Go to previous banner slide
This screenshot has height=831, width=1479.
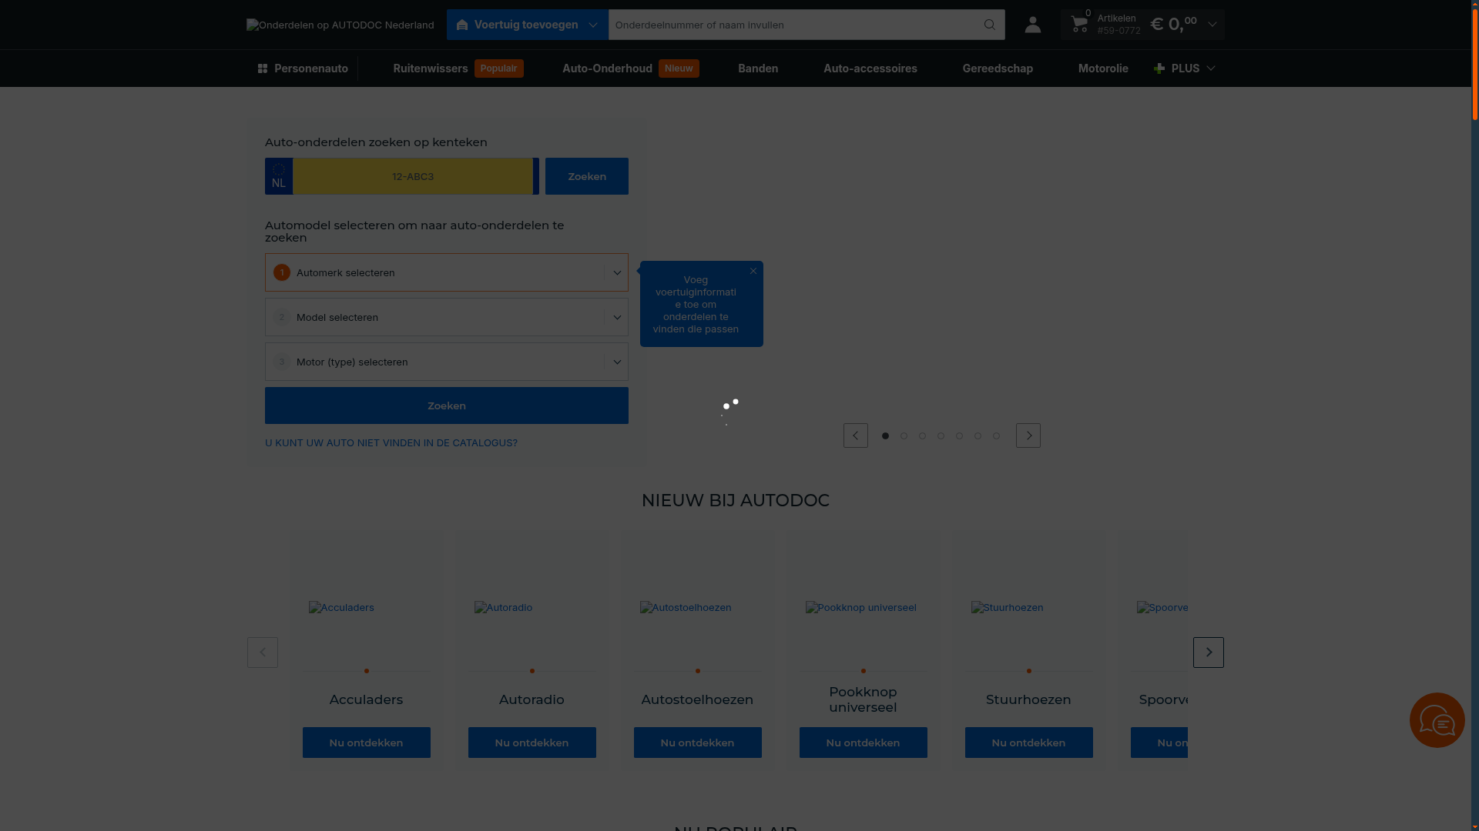pos(855,436)
